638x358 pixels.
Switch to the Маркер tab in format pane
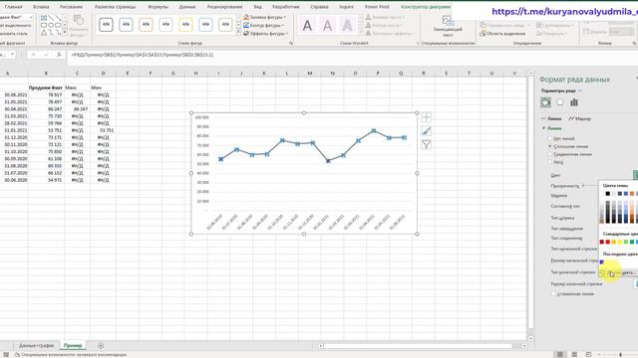pos(579,118)
